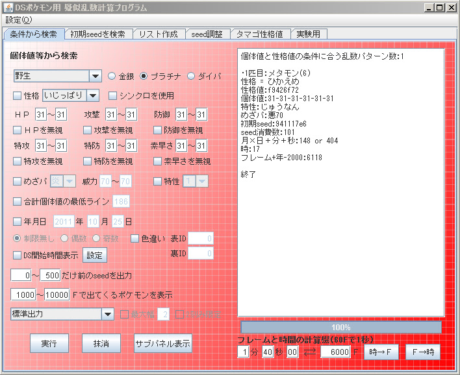Click the frame range field showing 1000
Viewport: 460px width, 375px height.
23,295
